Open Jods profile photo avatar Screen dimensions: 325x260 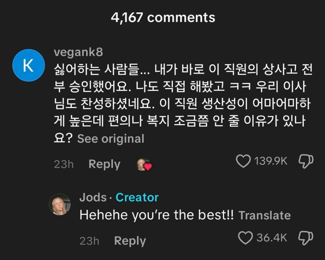[x=60, y=205]
